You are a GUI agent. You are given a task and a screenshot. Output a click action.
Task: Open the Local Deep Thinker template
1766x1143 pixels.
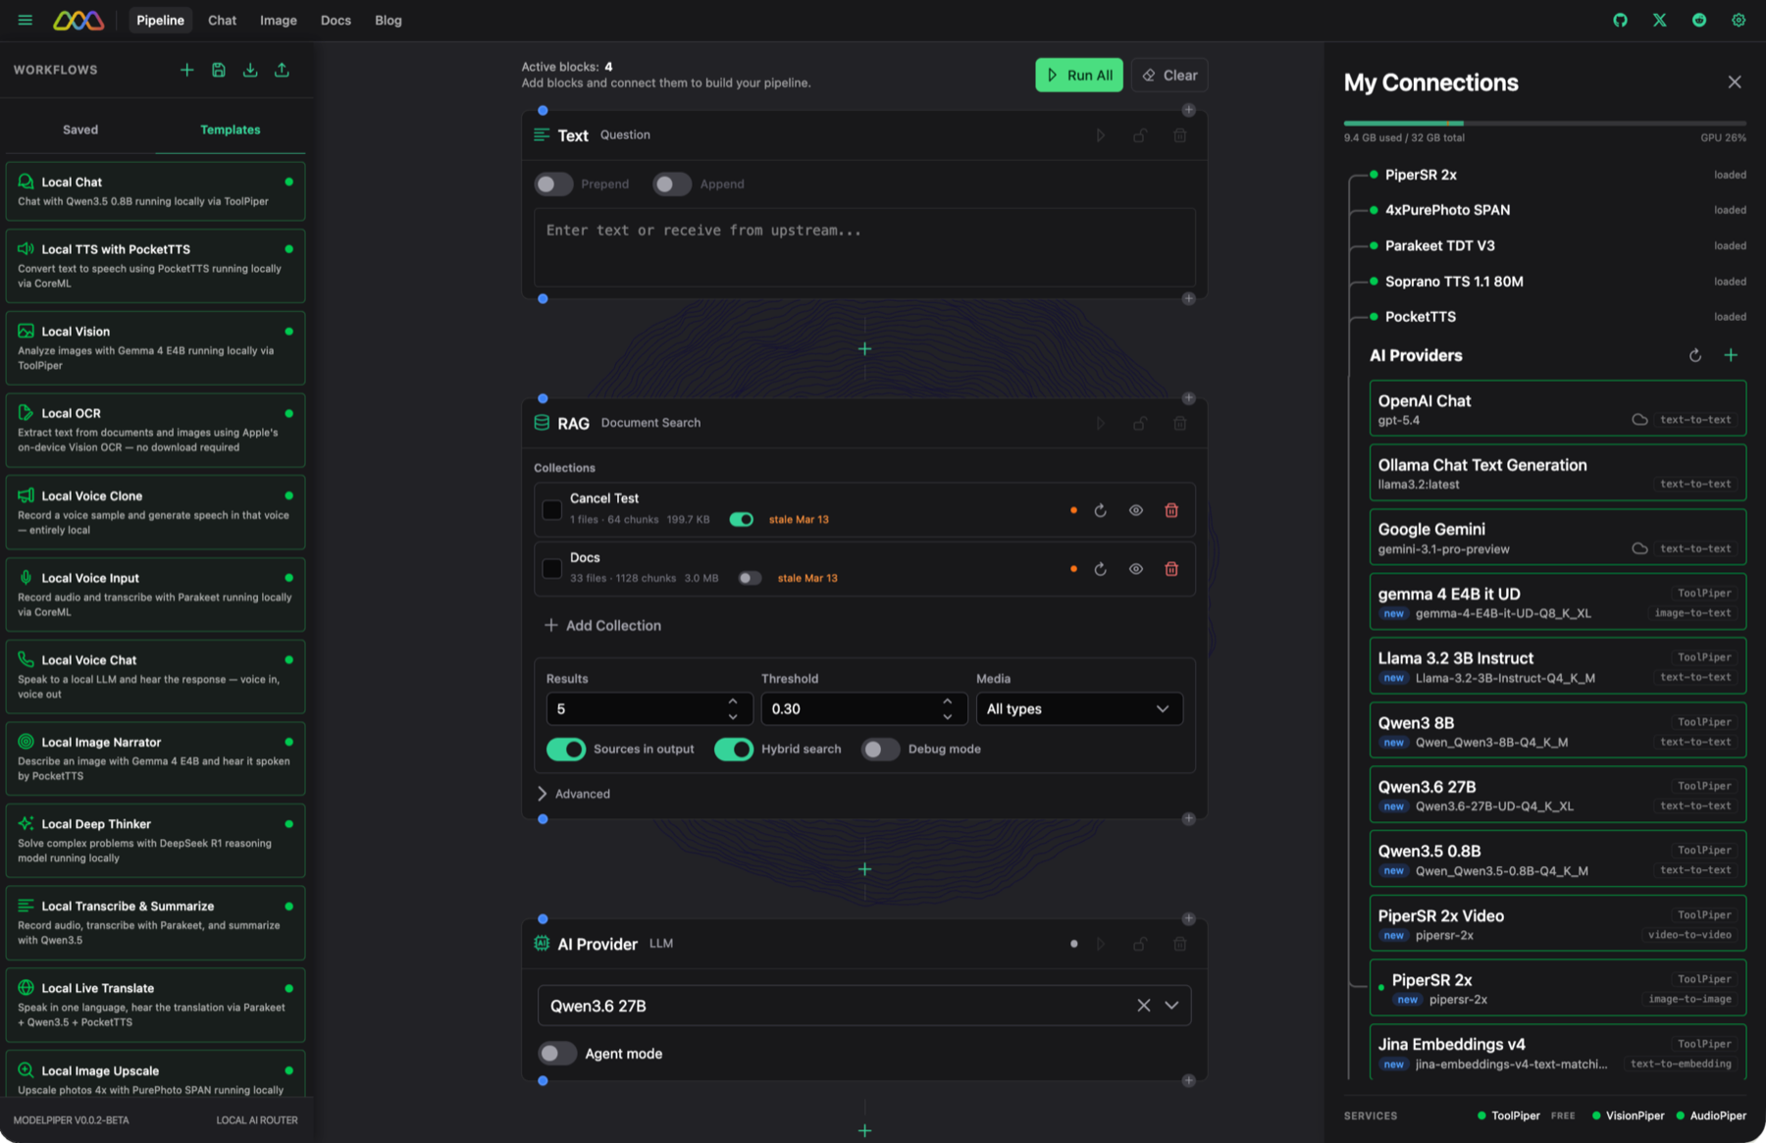pos(155,841)
